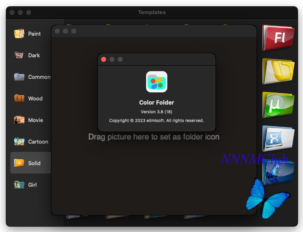Click the Templates window title
The width and height of the screenshot is (303, 232).
(152, 12)
